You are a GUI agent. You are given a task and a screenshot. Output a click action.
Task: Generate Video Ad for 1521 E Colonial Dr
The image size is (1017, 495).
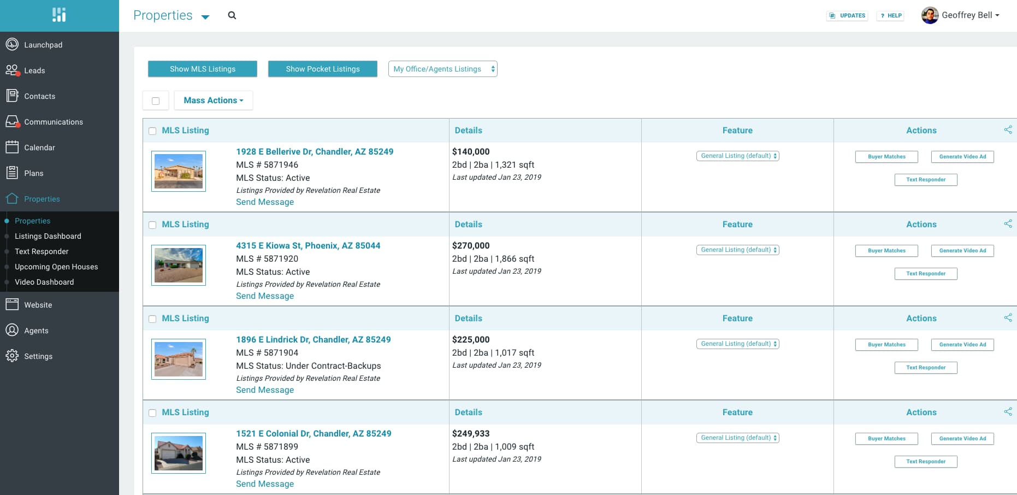(x=962, y=439)
